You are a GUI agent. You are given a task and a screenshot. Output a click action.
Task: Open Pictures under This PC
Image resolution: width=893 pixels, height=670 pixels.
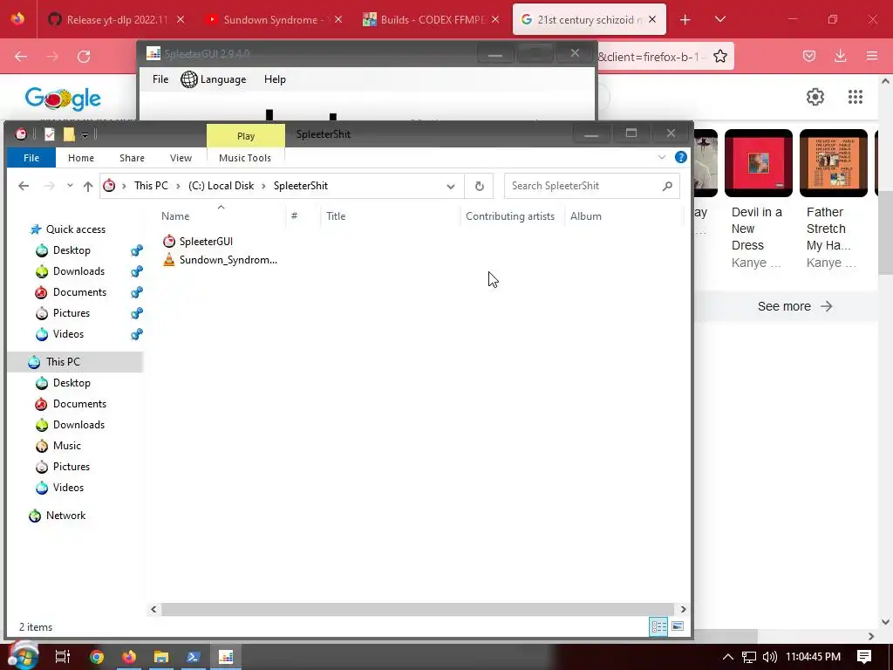click(x=72, y=467)
